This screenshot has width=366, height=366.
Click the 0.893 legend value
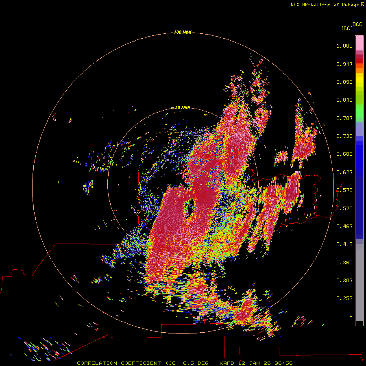[344, 82]
